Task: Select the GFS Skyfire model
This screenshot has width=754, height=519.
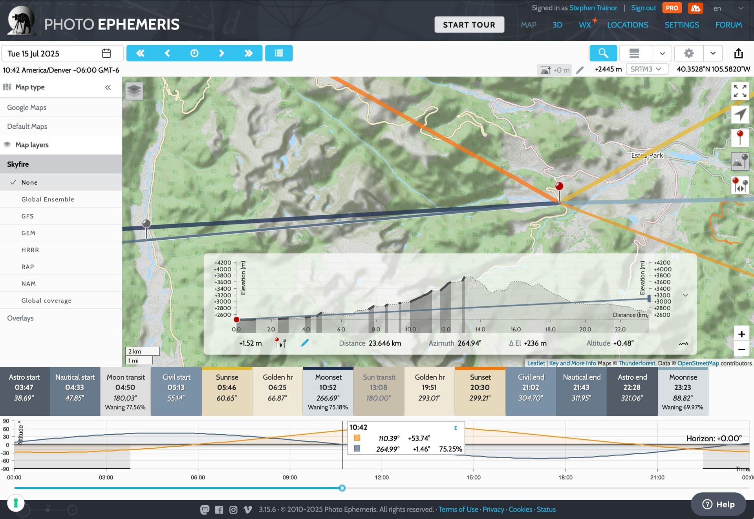Action: pyautogui.click(x=61, y=216)
